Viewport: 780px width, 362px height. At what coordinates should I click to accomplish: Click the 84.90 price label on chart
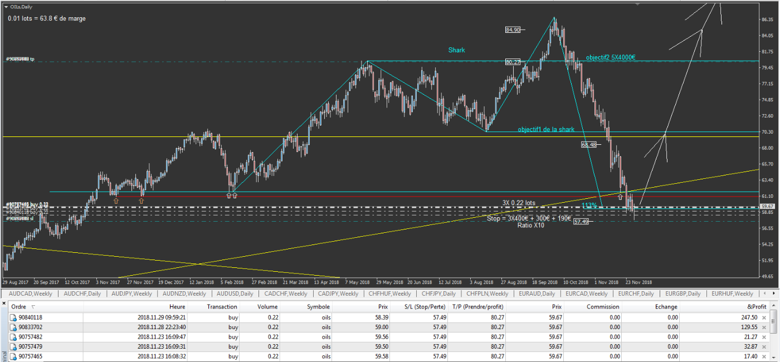click(x=513, y=30)
